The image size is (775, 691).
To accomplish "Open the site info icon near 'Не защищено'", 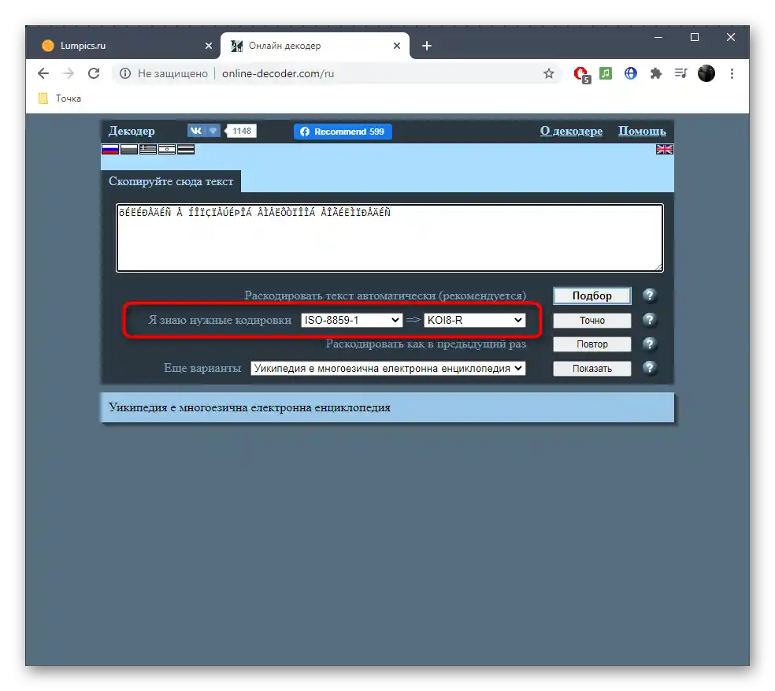I will (x=125, y=73).
